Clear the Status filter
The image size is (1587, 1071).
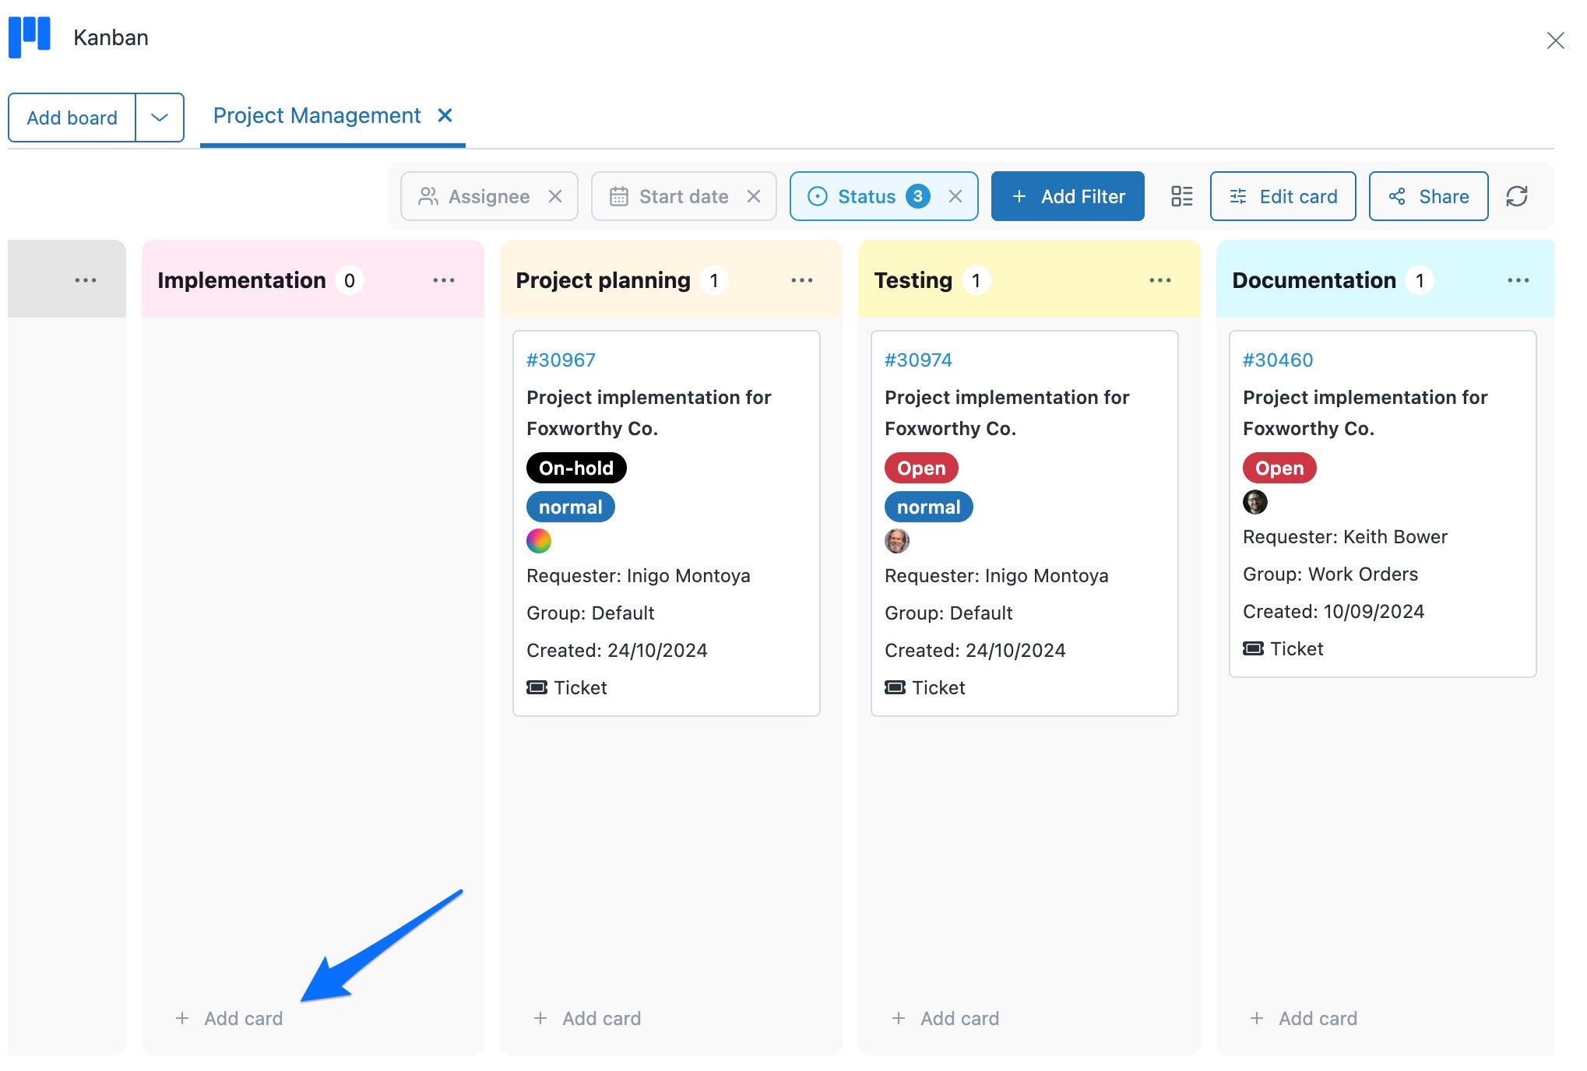(955, 196)
